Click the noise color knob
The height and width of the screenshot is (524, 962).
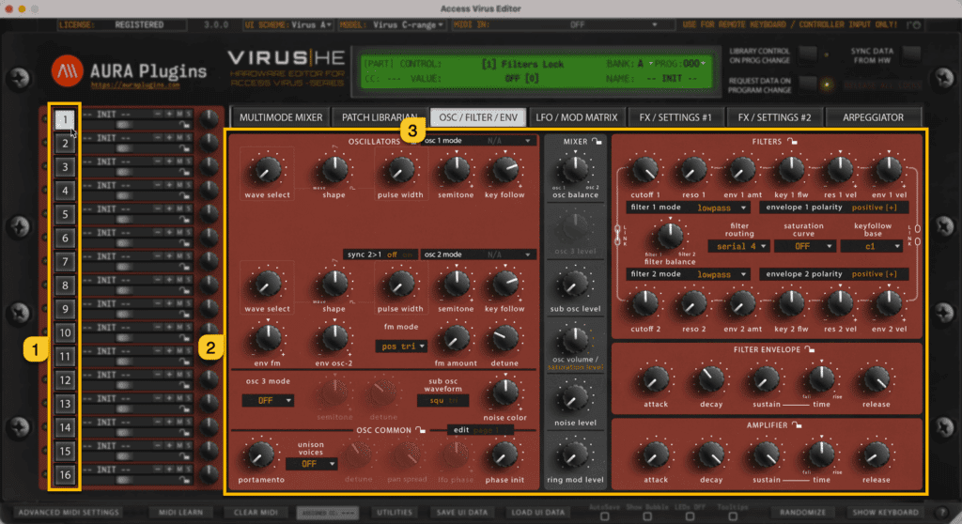click(x=504, y=393)
